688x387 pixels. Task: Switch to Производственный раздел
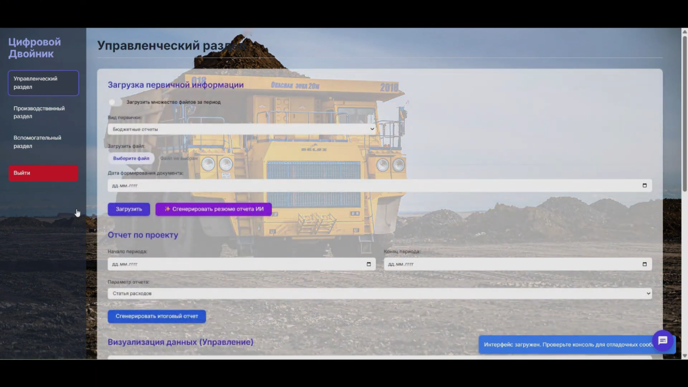pyautogui.click(x=43, y=113)
